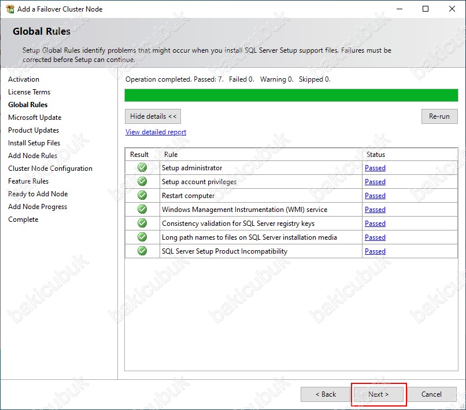The width and height of the screenshot is (466, 410).
Task: Click the SQL Server setup title bar icon
Action: pos(10,9)
